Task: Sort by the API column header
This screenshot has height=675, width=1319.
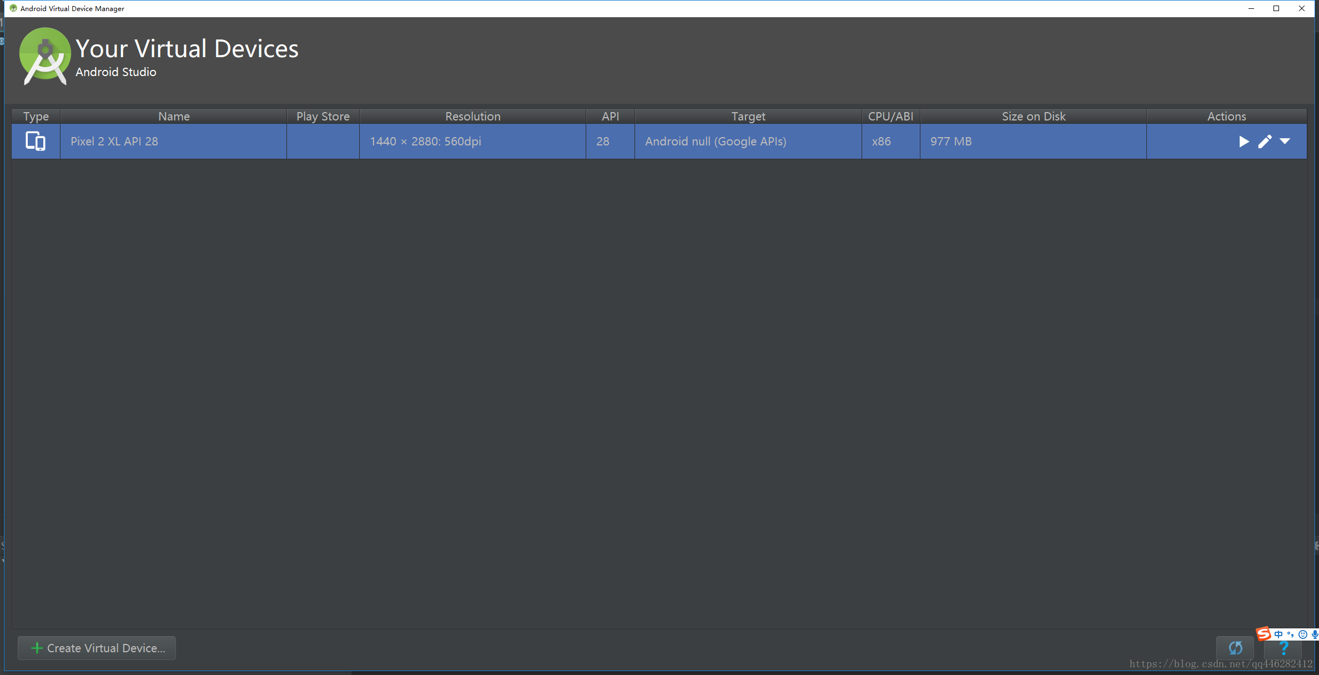Action: pyautogui.click(x=610, y=116)
